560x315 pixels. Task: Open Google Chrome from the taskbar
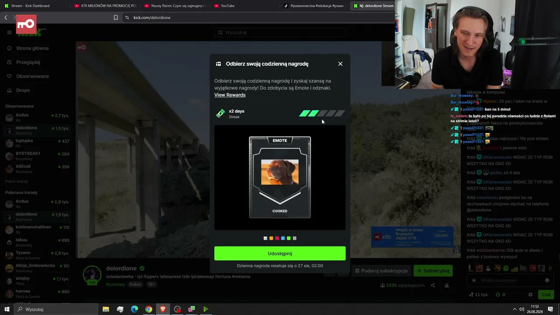click(x=149, y=309)
